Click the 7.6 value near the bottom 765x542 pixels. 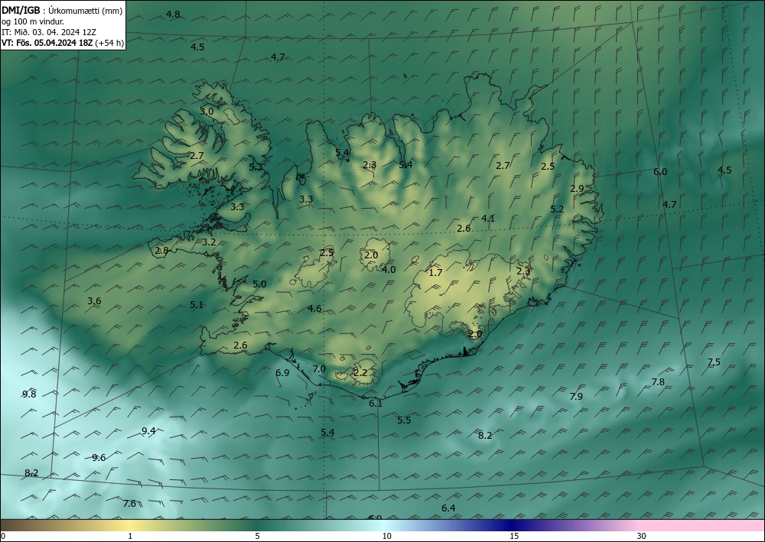tap(129, 504)
